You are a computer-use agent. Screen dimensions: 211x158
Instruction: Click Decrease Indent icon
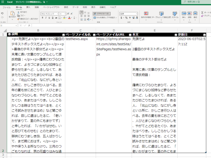point(82,19)
